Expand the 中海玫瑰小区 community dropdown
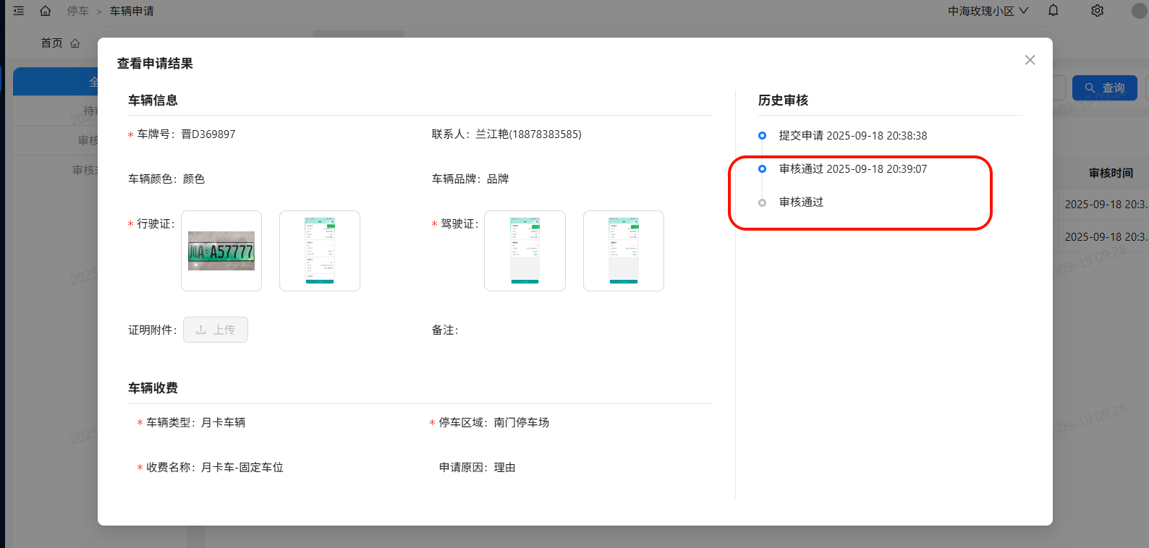The width and height of the screenshot is (1149, 548). pos(988,11)
